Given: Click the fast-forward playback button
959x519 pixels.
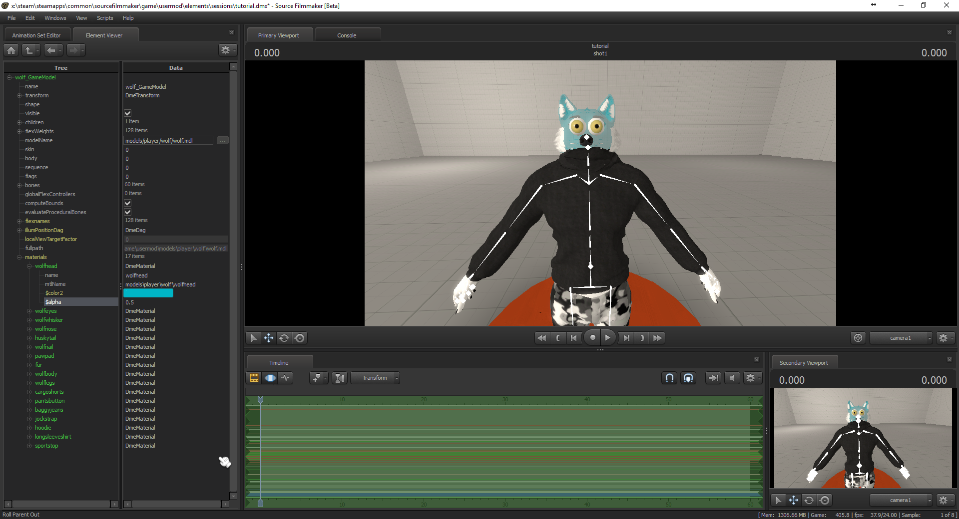Looking at the screenshot, I should pyautogui.click(x=658, y=338).
